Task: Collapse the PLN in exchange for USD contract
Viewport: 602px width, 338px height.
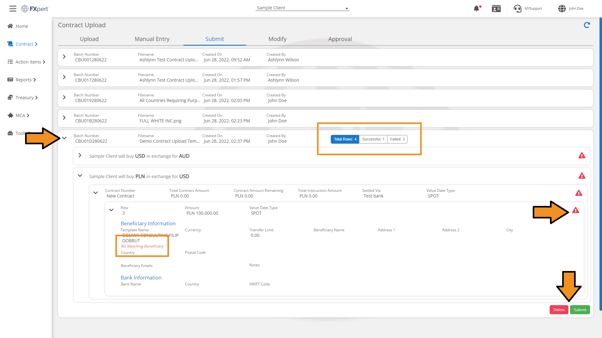Action: 80,176
